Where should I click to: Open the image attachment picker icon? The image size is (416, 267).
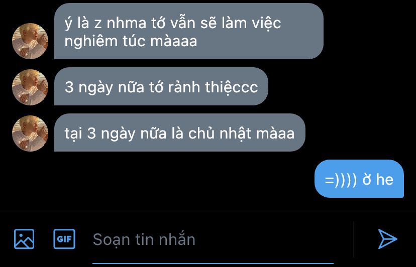pos(24,239)
